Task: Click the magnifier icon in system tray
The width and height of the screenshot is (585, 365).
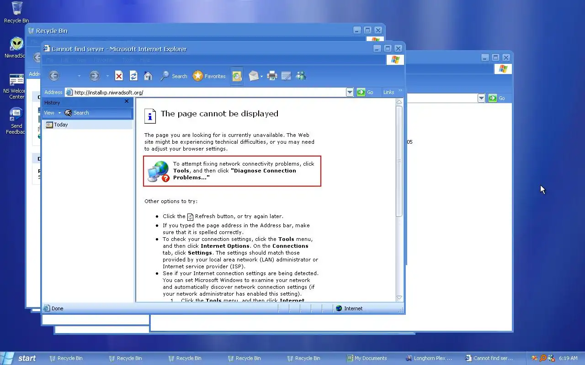Action: (x=543, y=358)
